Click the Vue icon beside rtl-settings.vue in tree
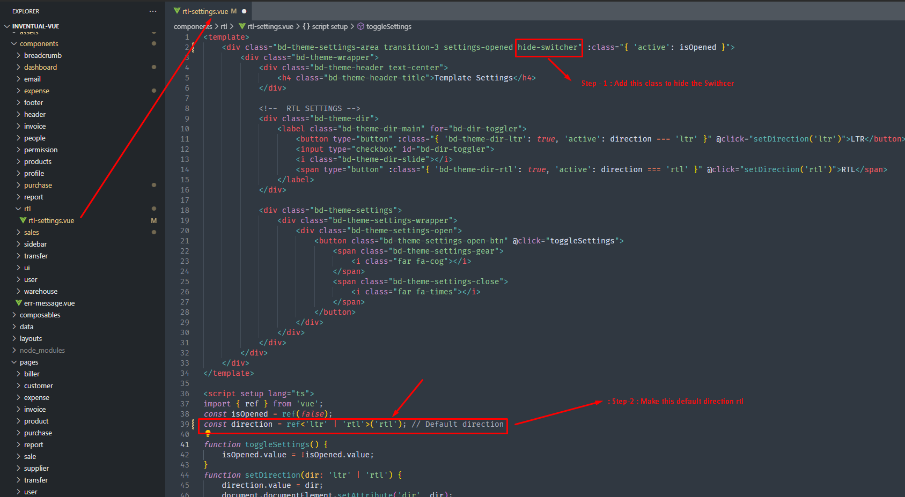Viewport: 905px width, 497px height. click(x=23, y=220)
